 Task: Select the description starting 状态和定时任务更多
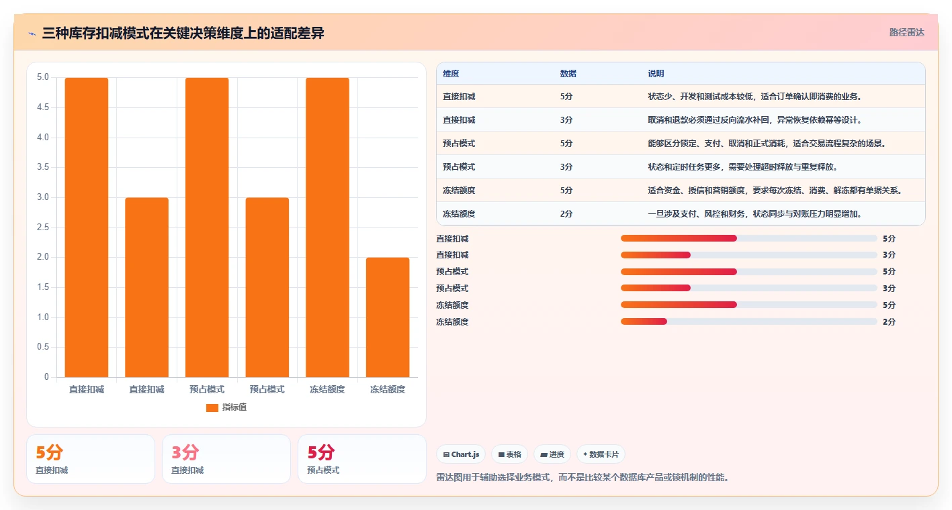point(742,167)
